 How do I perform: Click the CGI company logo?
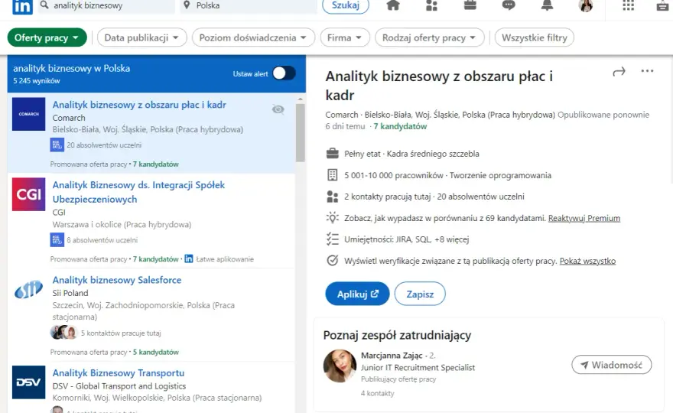pos(28,194)
